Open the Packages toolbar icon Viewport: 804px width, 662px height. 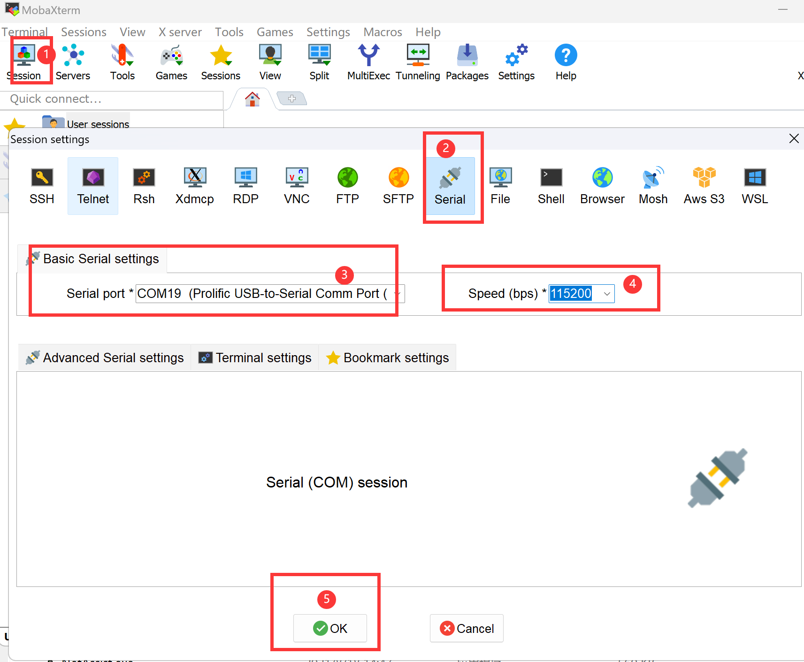coord(467,62)
